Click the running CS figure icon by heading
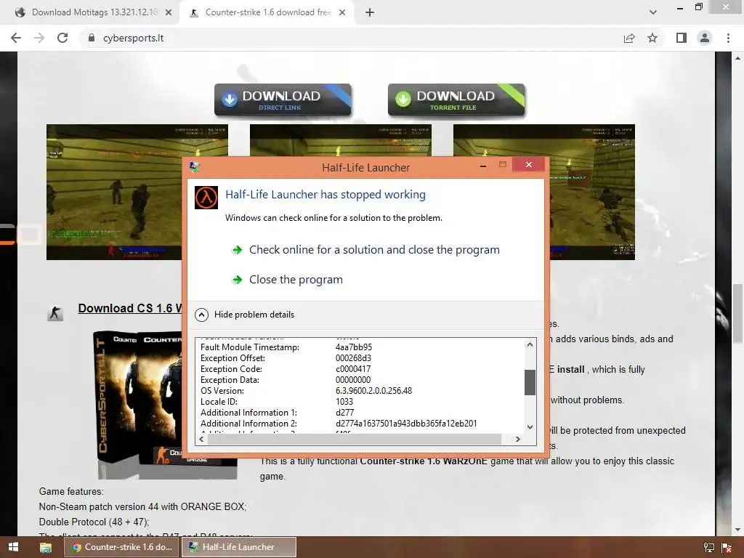The width and height of the screenshot is (744, 558). [x=55, y=313]
